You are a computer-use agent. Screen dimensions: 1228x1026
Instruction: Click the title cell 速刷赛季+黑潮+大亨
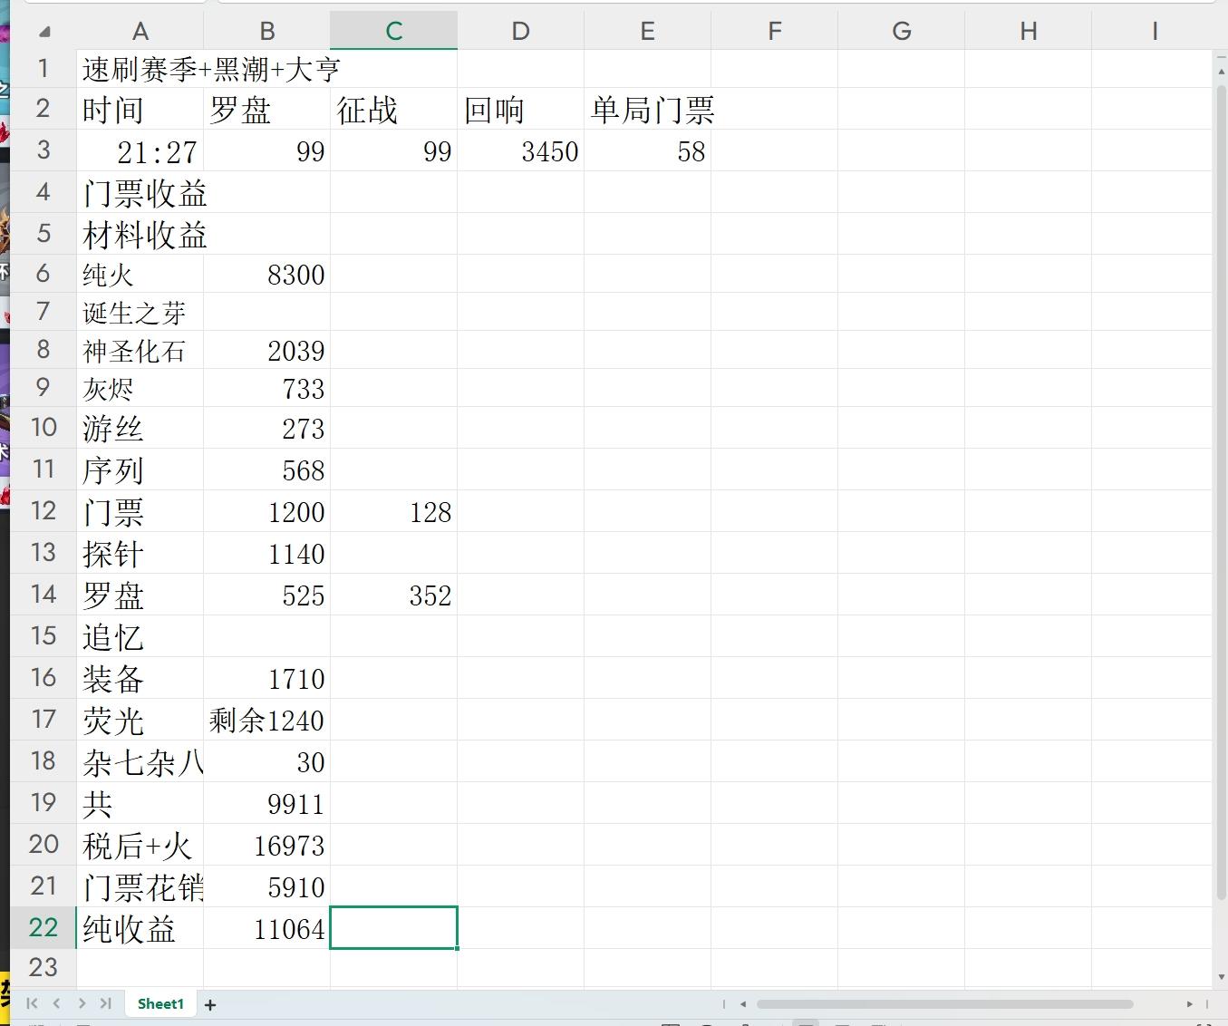[210, 69]
